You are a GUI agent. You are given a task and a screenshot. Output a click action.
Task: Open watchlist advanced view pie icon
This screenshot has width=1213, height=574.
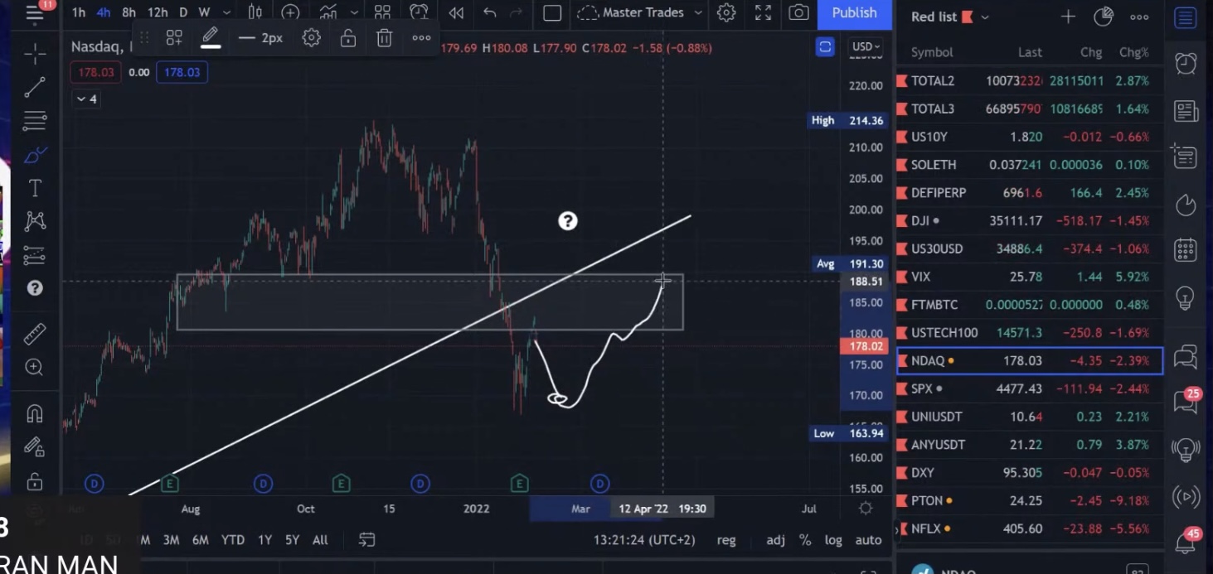(1103, 17)
